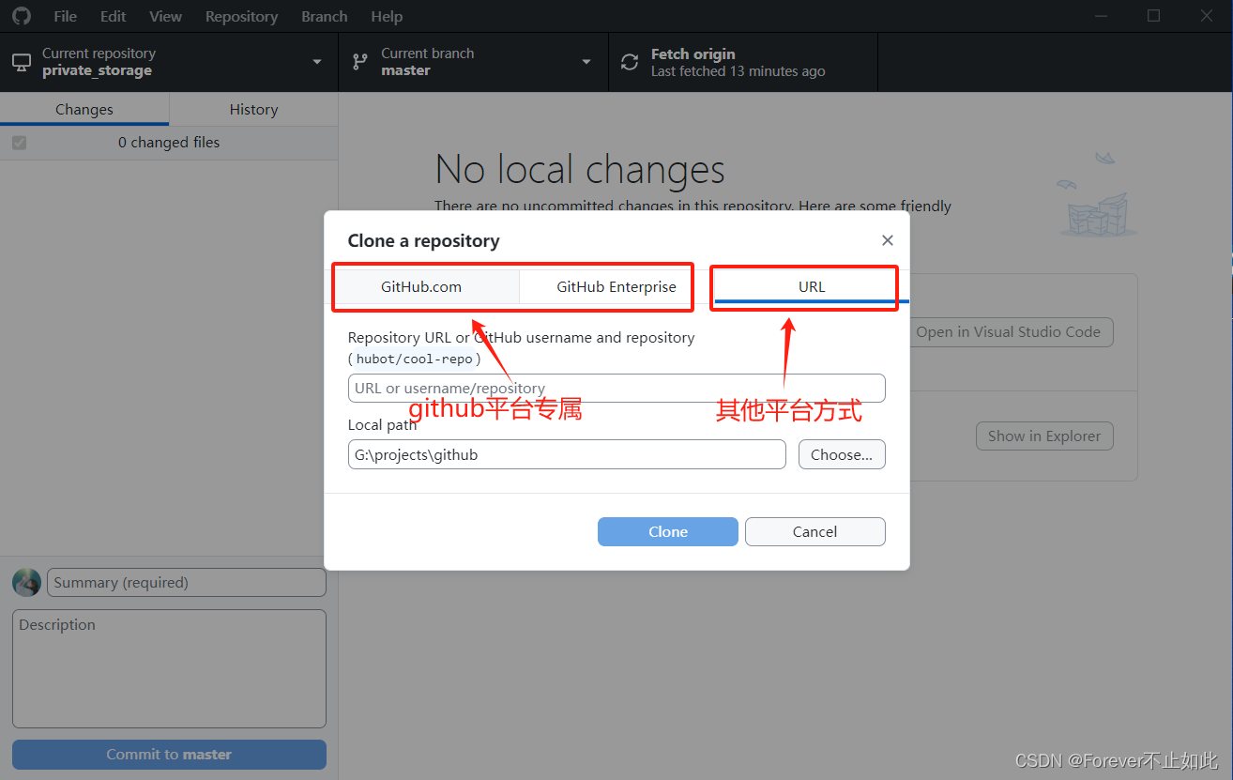Maximize the GitHub Desktop window
This screenshot has height=780, width=1233.
click(1154, 16)
